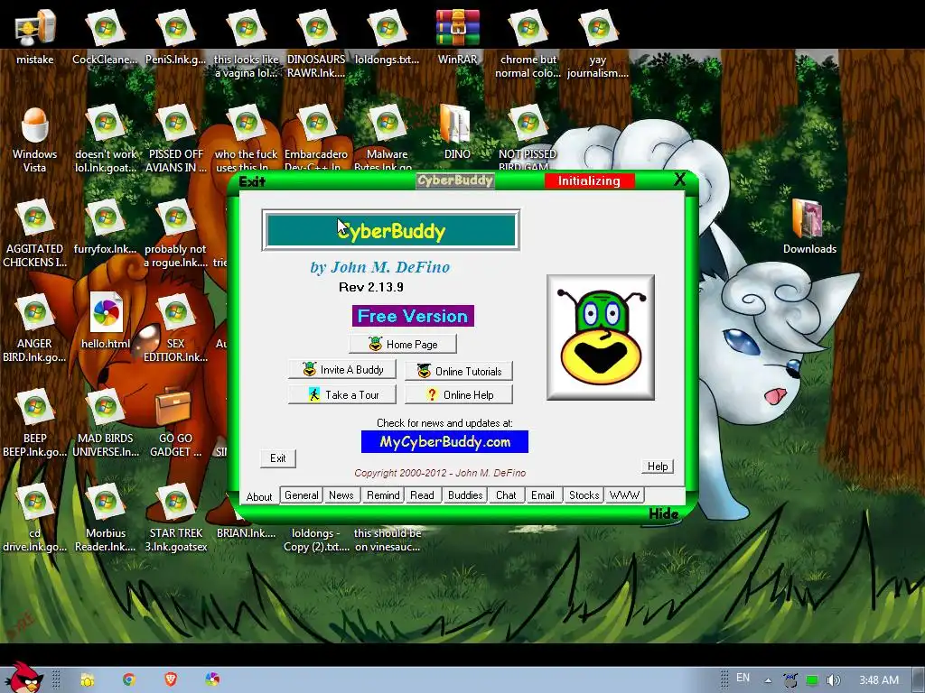Switch to the Read tab
925x693 pixels.
tap(423, 495)
